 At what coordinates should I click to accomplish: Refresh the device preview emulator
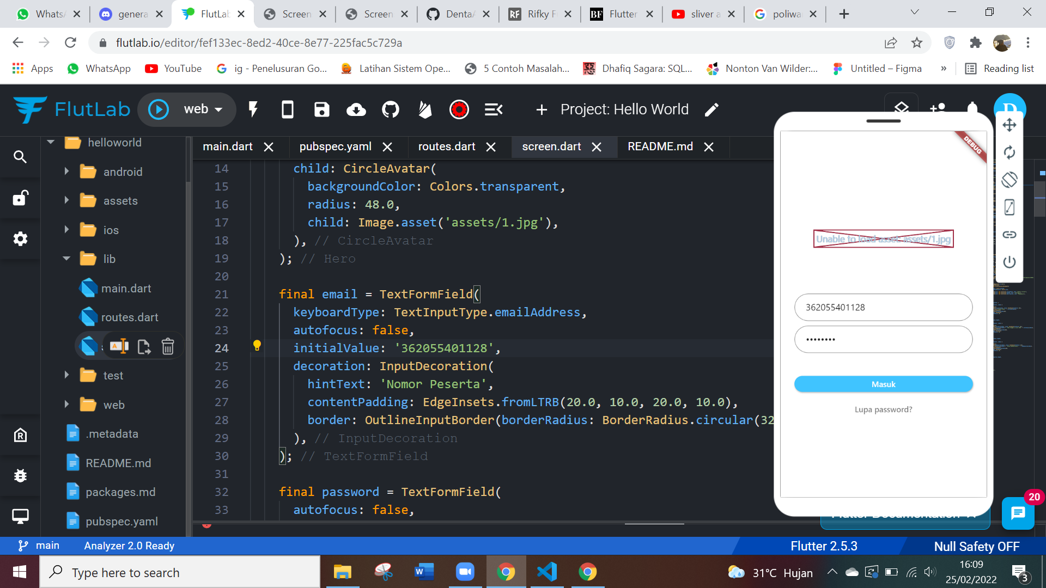[x=1009, y=152]
